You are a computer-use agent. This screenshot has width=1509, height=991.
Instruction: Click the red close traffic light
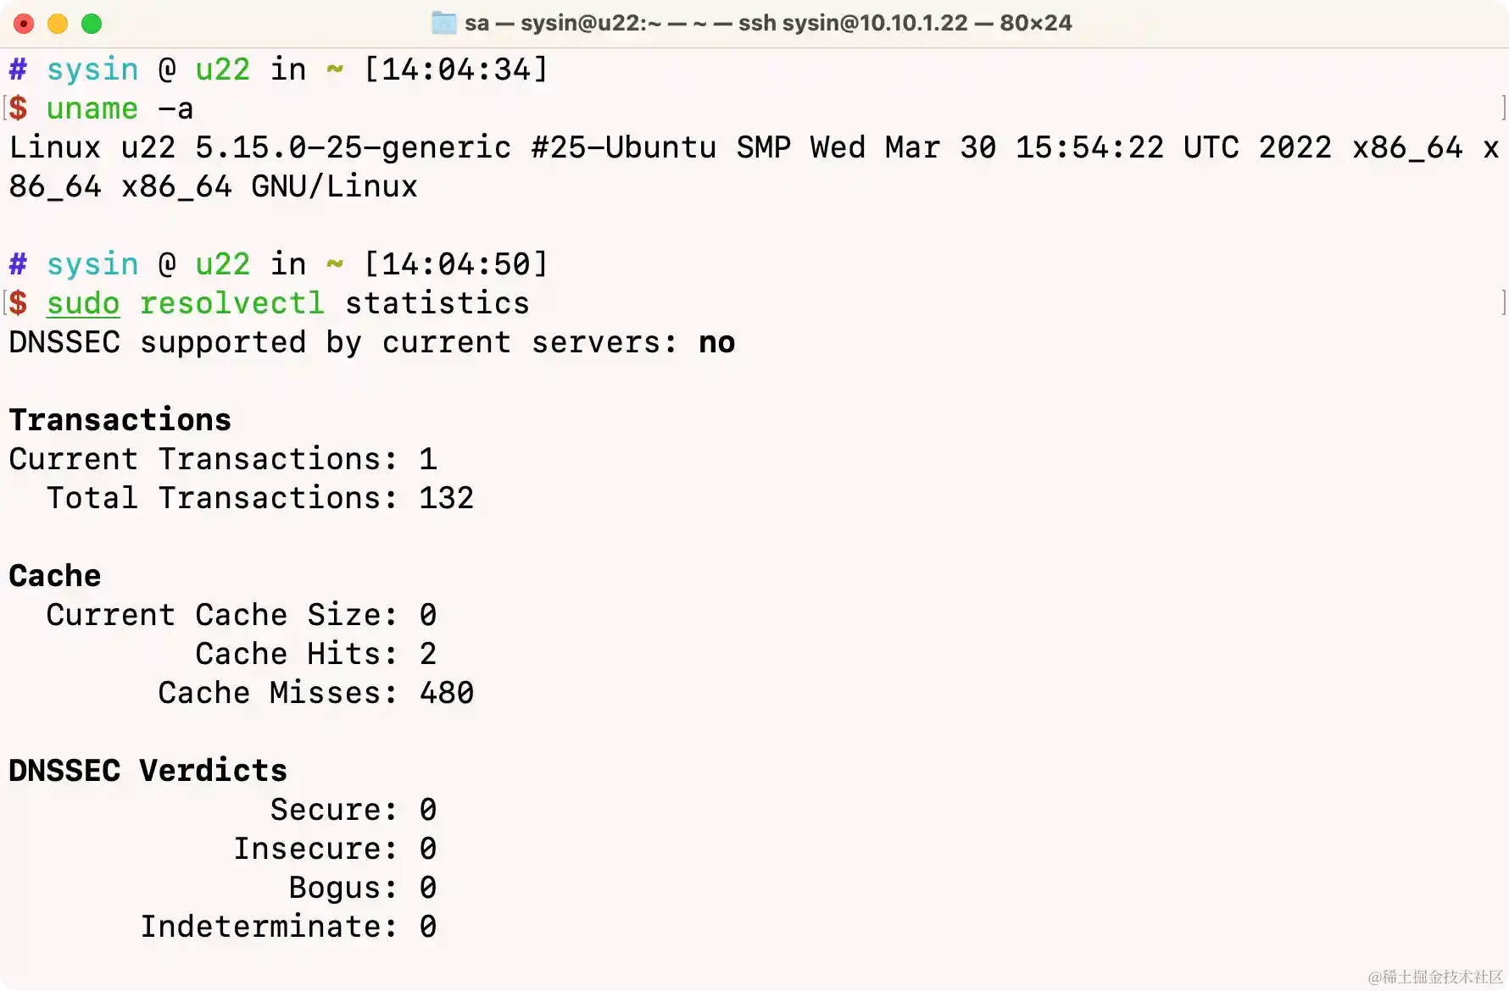24,24
